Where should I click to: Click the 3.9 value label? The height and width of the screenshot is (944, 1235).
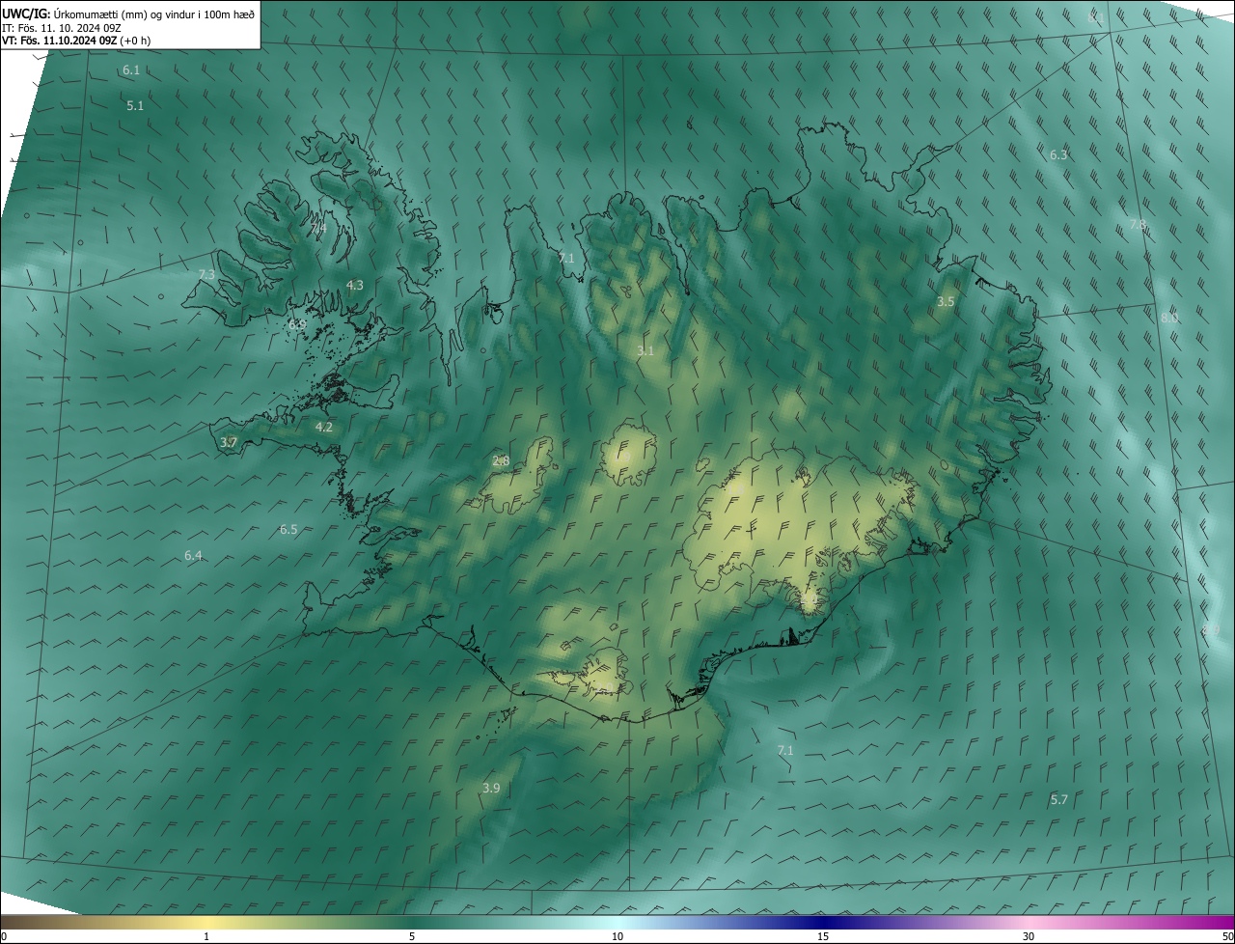[490, 788]
